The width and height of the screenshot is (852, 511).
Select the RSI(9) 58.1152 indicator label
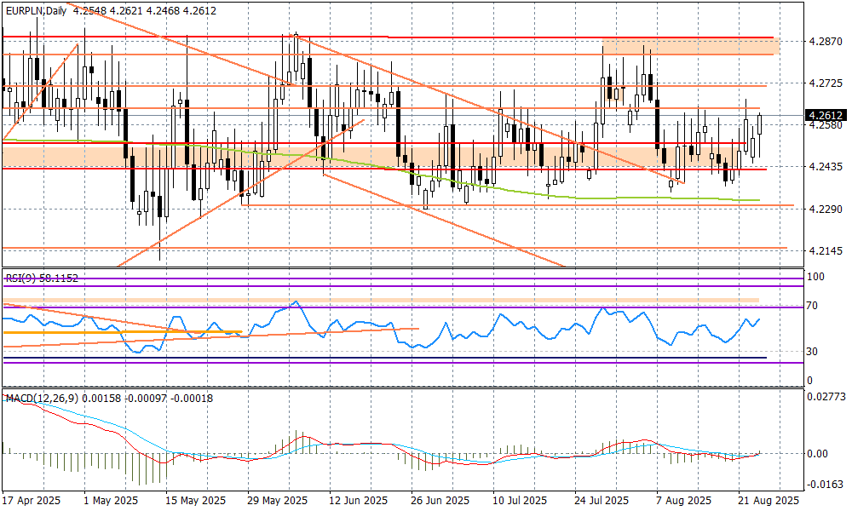(x=42, y=278)
